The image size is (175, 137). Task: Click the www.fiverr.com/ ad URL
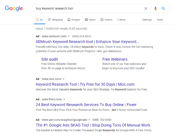[52, 99]
